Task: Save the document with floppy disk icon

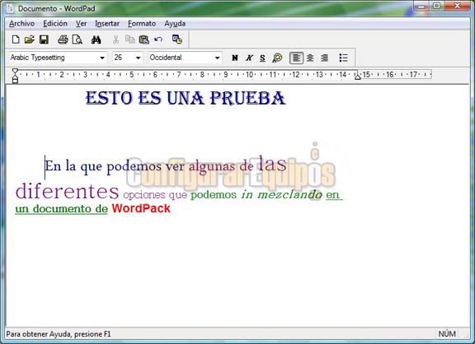Action: [44, 40]
